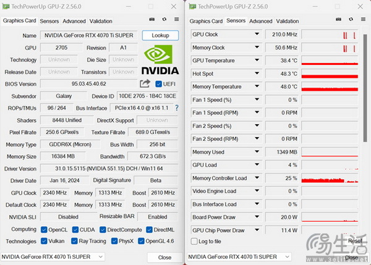Switch to Sensors tab in left window
The height and width of the screenshot is (265, 371).
click(x=49, y=21)
